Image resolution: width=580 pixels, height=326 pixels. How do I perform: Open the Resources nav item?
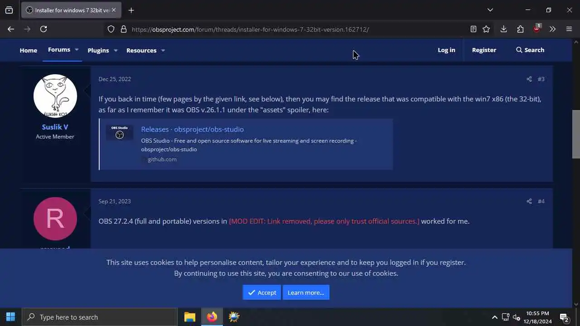(x=141, y=50)
